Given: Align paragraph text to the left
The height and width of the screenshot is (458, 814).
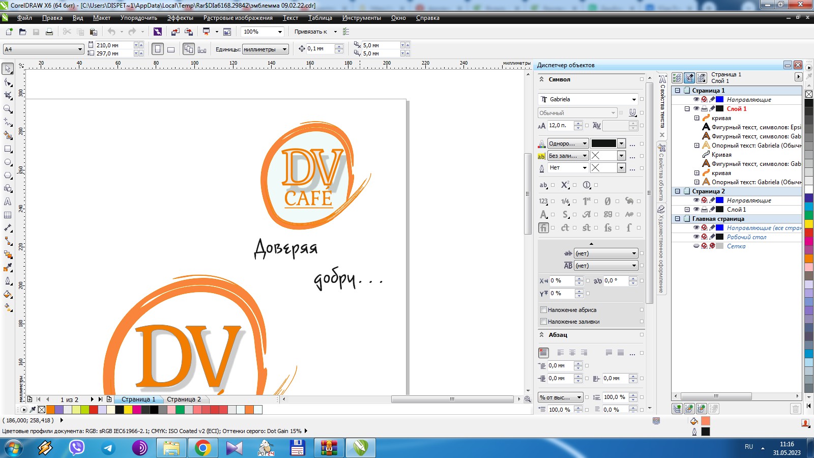Looking at the screenshot, I should [x=560, y=353].
